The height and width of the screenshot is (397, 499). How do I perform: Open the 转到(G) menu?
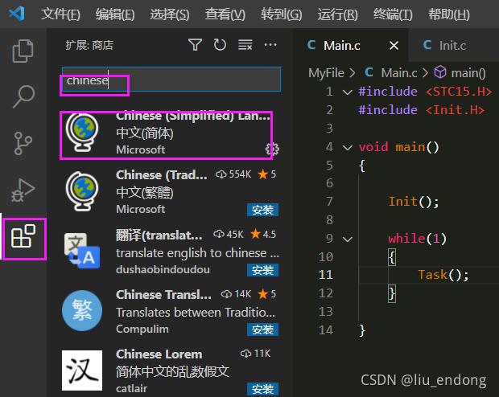click(x=282, y=14)
